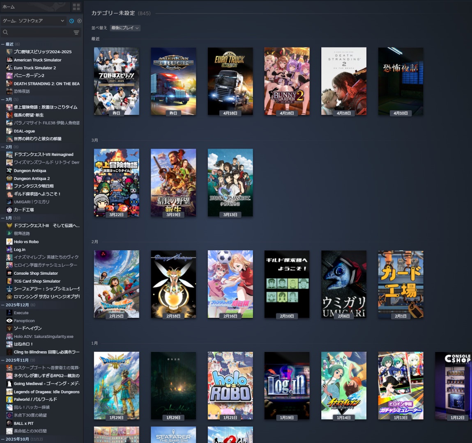This screenshot has width=472, height=443.
Task: Open the ゲーム、ソフトウェア dropdown
Action: coord(33,21)
